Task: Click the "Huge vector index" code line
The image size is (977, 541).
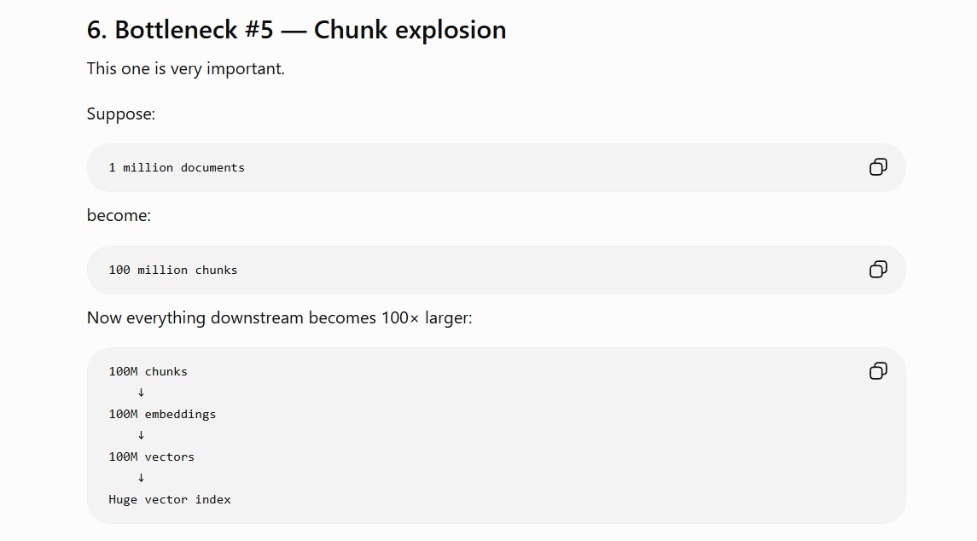Action: click(x=170, y=499)
